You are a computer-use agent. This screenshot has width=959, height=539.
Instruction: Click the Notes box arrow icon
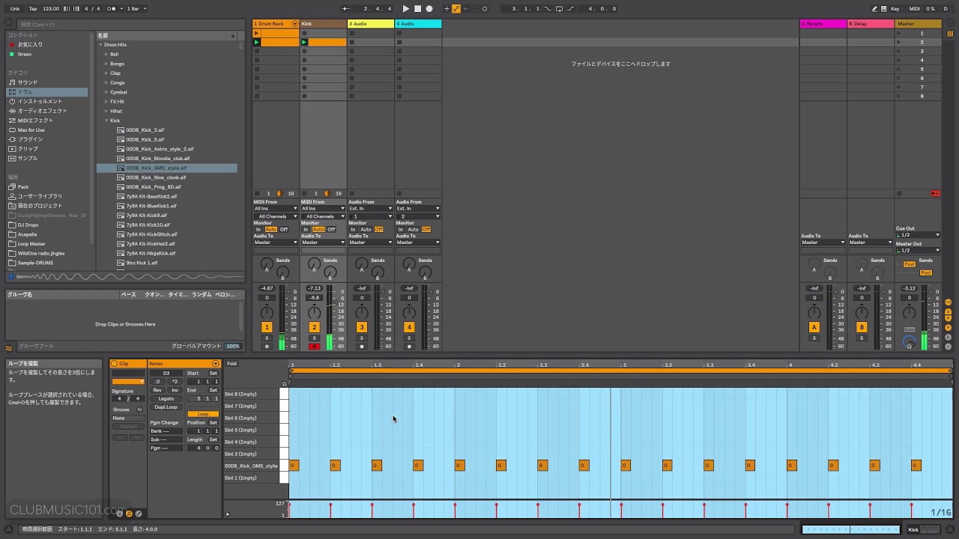click(216, 364)
